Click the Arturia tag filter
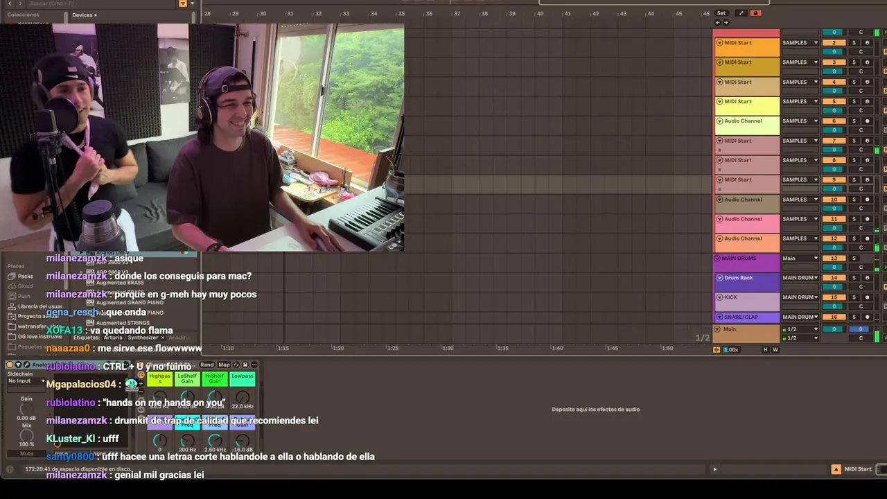 click(114, 338)
